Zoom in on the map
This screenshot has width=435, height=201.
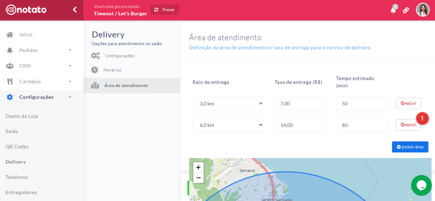tap(198, 167)
